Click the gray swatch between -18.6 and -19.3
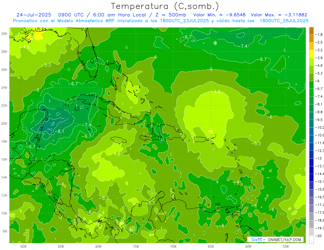 pyautogui.click(x=311, y=224)
